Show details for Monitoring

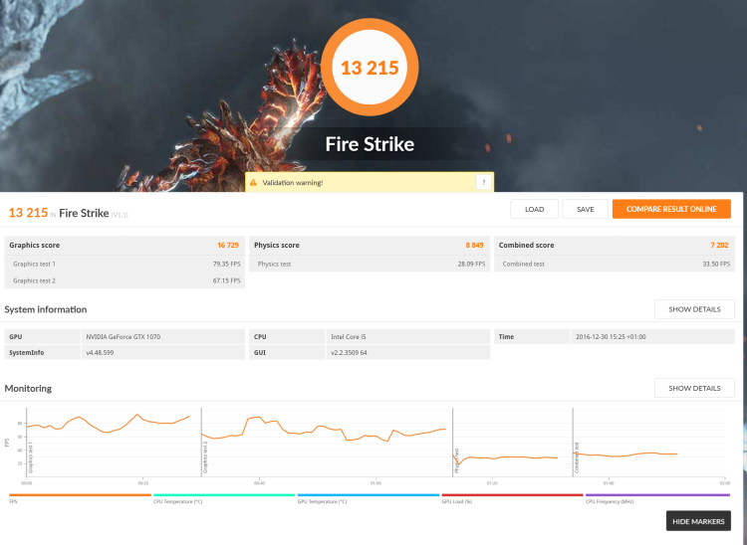point(694,388)
